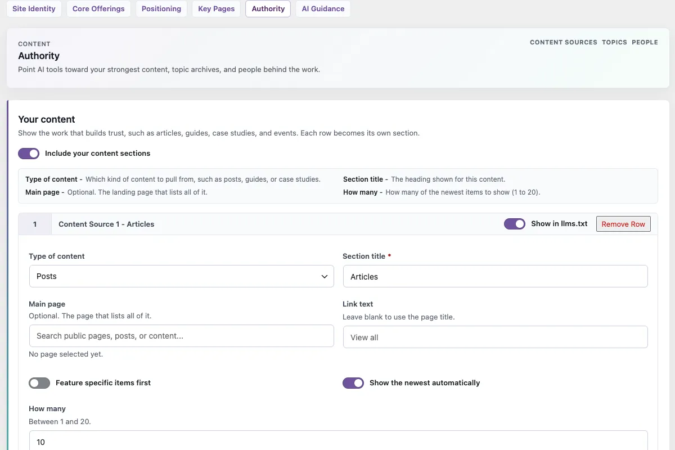The height and width of the screenshot is (450, 675).
Task: Switch to the AI Guidance tab
Action: (323, 8)
